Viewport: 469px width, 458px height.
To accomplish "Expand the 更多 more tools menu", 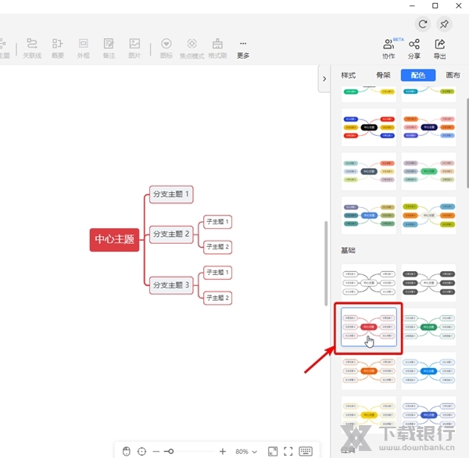I will click(x=243, y=48).
